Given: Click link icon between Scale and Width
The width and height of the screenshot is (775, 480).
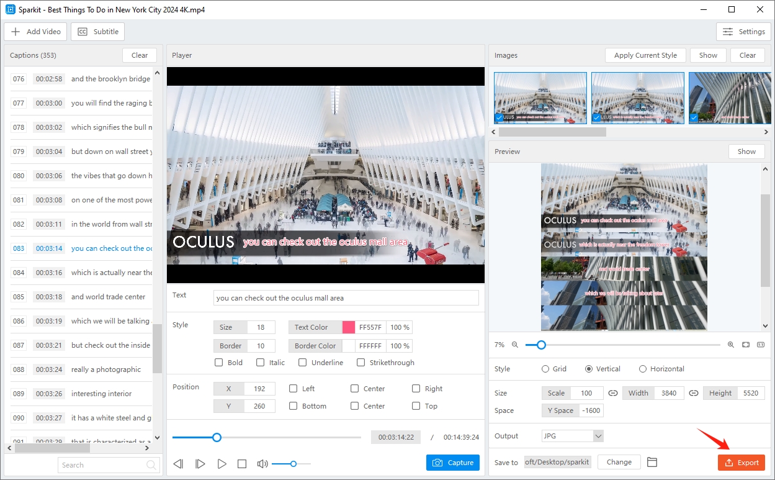Looking at the screenshot, I should (613, 393).
